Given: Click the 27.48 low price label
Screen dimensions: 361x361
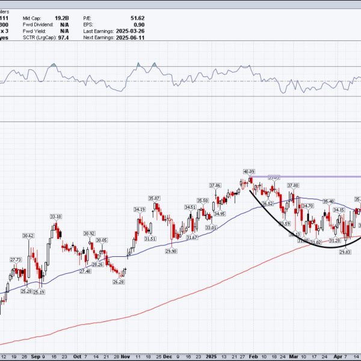Looking at the screenshot, I should [x=85, y=271].
